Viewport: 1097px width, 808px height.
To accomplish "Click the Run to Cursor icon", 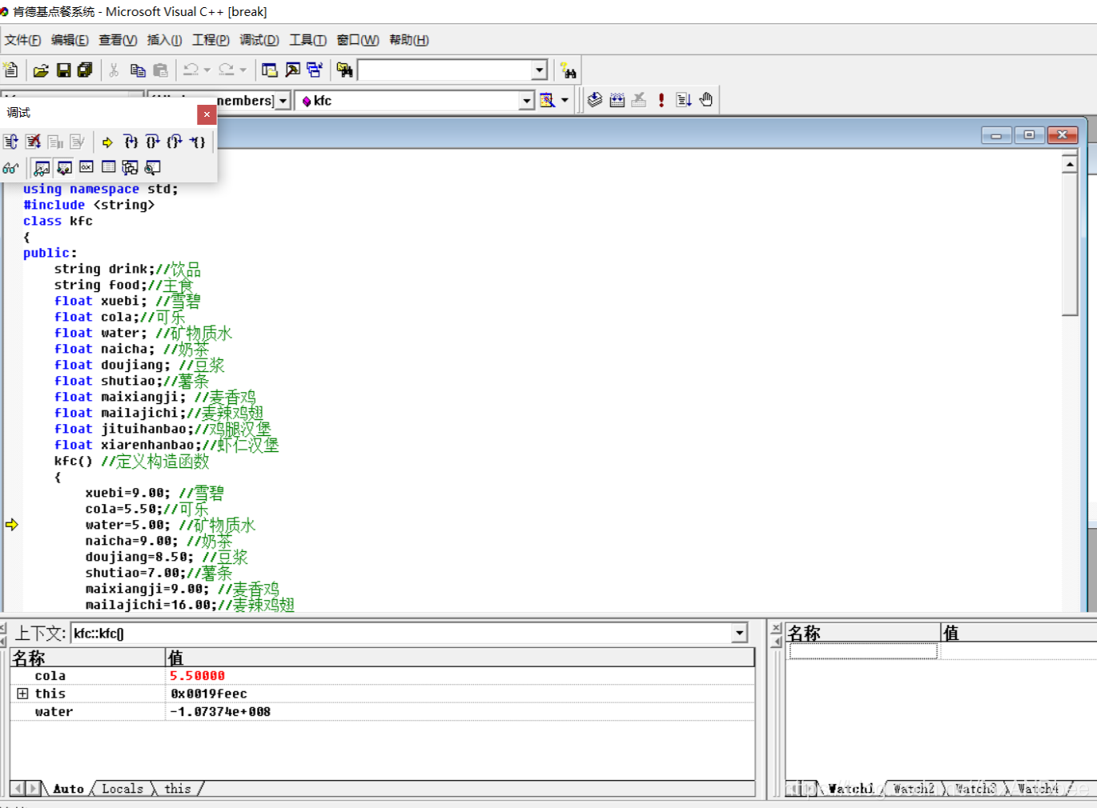I will [x=197, y=142].
